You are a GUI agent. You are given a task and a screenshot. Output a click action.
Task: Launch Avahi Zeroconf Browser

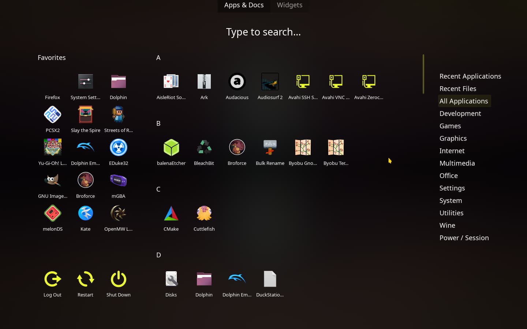pos(369,87)
